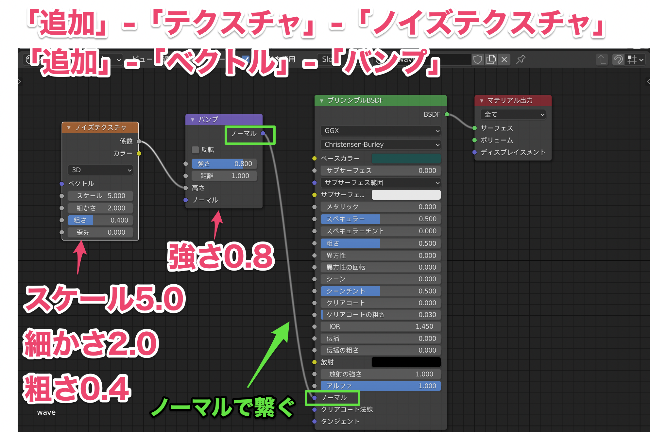
Task: Open the GGX distribution dropdown
Action: [380, 131]
